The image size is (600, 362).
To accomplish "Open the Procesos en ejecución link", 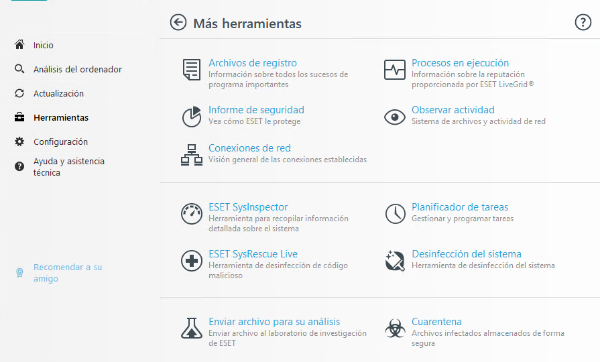I will (x=460, y=63).
